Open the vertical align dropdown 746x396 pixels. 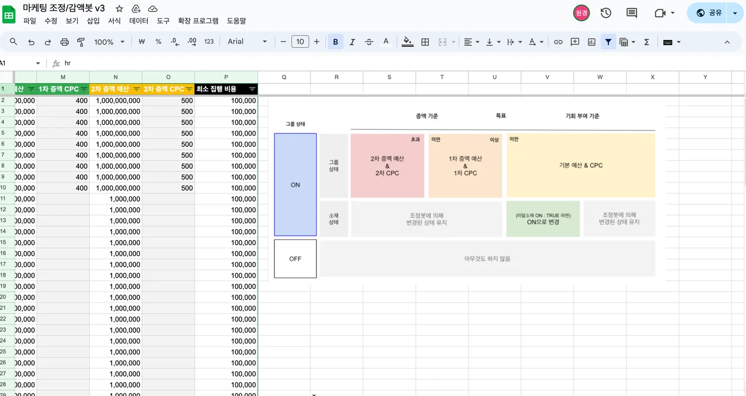[x=493, y=42]
